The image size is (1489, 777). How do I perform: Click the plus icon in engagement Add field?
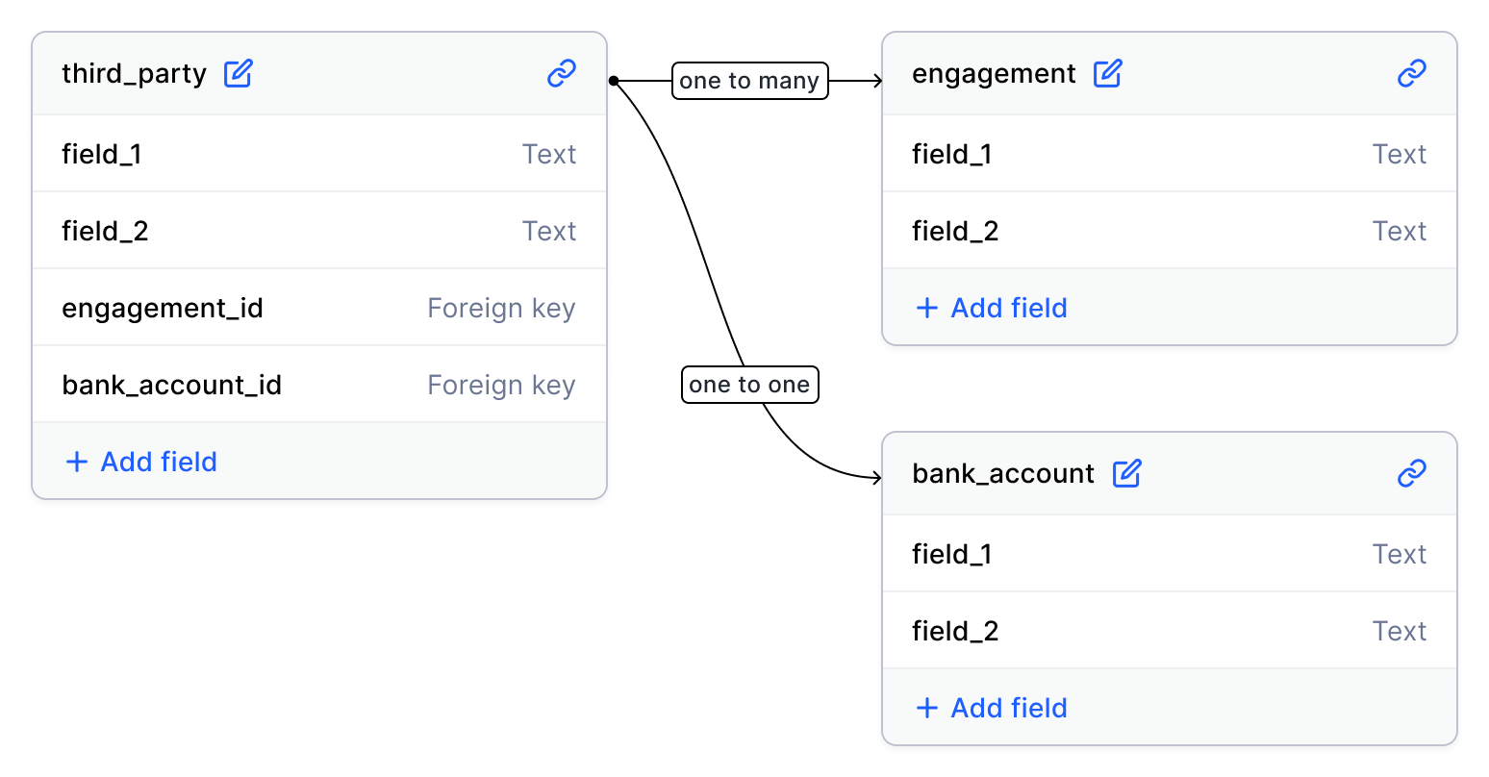point(927,309)
